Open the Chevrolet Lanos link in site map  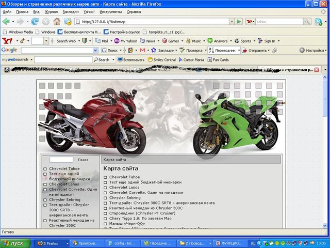tap(124, 188)
